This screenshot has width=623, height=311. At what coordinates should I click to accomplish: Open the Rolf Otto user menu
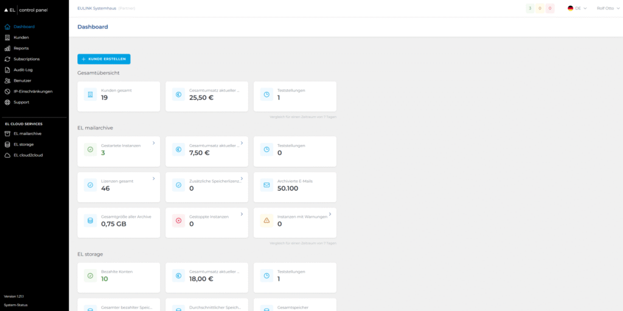(608, 9)
